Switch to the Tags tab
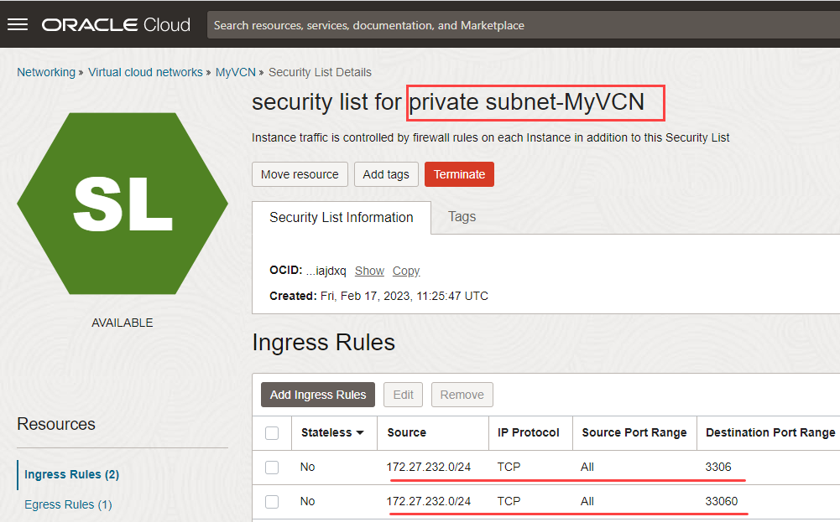Screen dimensions: 840x522 (x=462, y=218)
